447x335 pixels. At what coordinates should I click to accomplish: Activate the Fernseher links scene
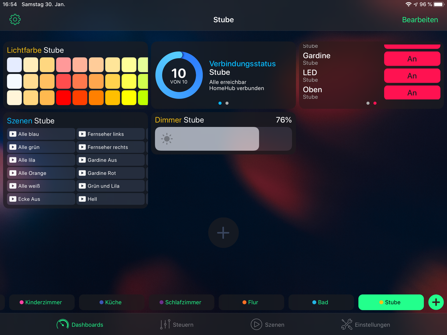pos(110,134)
